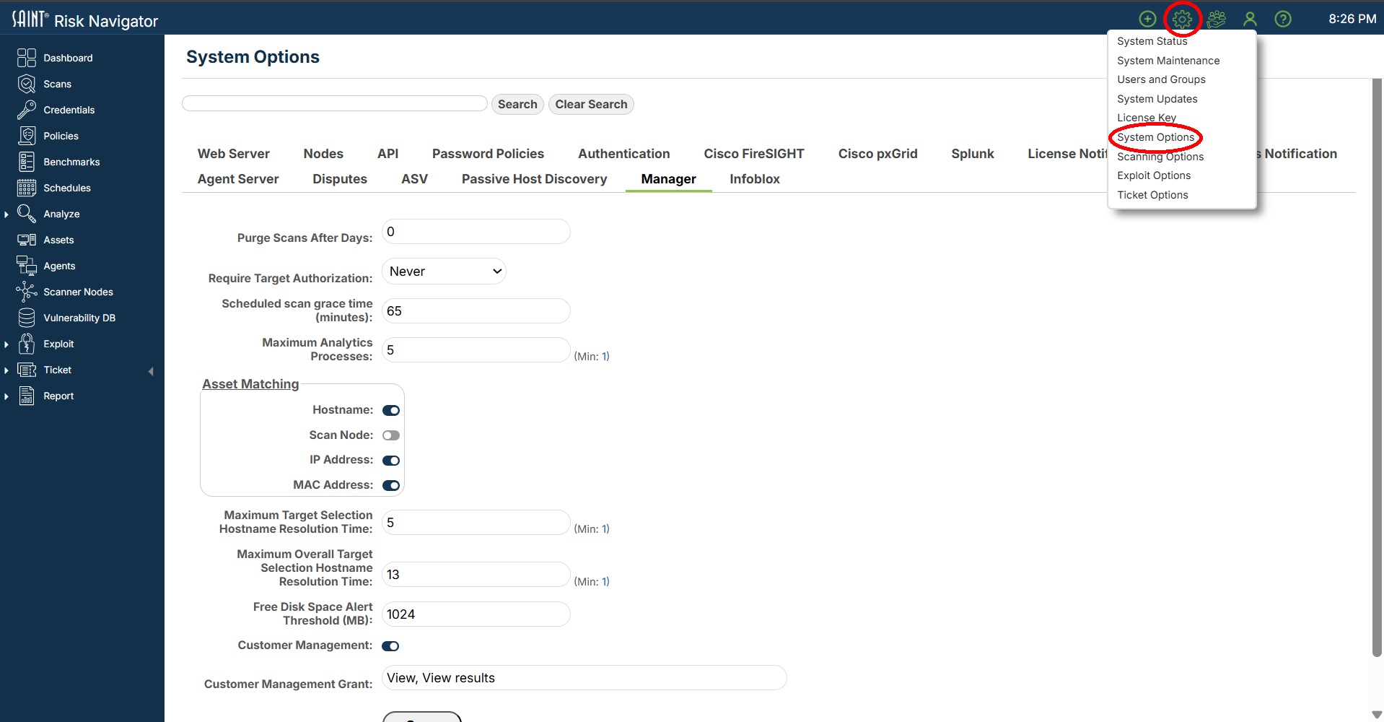Switch to Cisco FireSIGHT tab

pyautogui.click(x=754, y=154)
